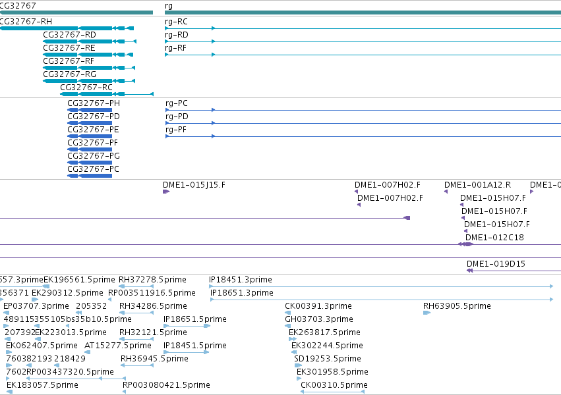This screenshot has height=395, width=561.
Task: Click the CG32767-RF transcript label
Action: pos(69,61)
